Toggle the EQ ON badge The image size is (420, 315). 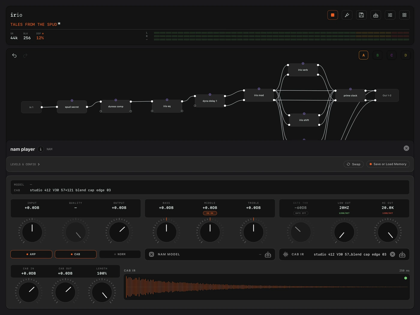click(210, 213)
